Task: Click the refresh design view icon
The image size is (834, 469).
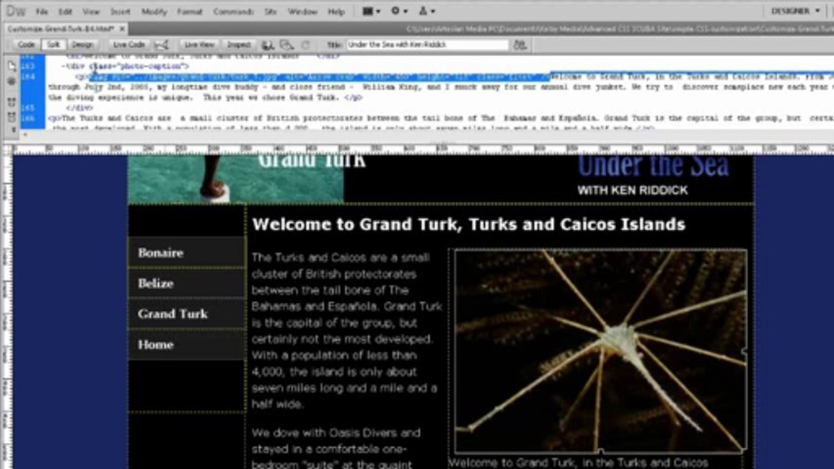Action: (x=305, y=45)
